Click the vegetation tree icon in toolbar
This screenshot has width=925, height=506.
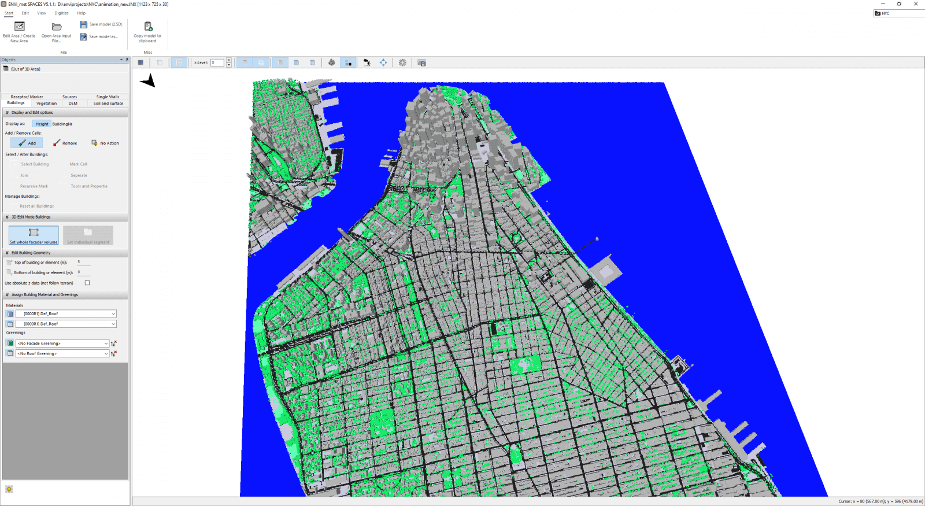coord(331,62)
